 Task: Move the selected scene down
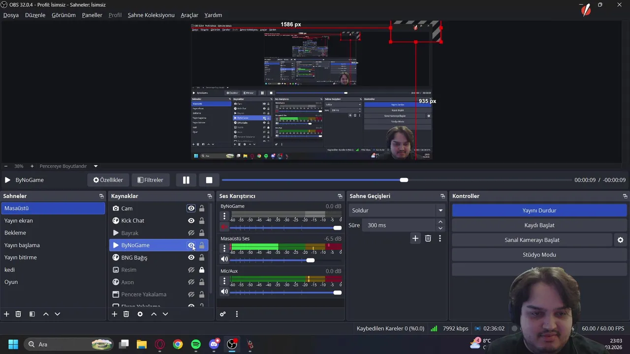pyautogui.click(x=57, y=314)
